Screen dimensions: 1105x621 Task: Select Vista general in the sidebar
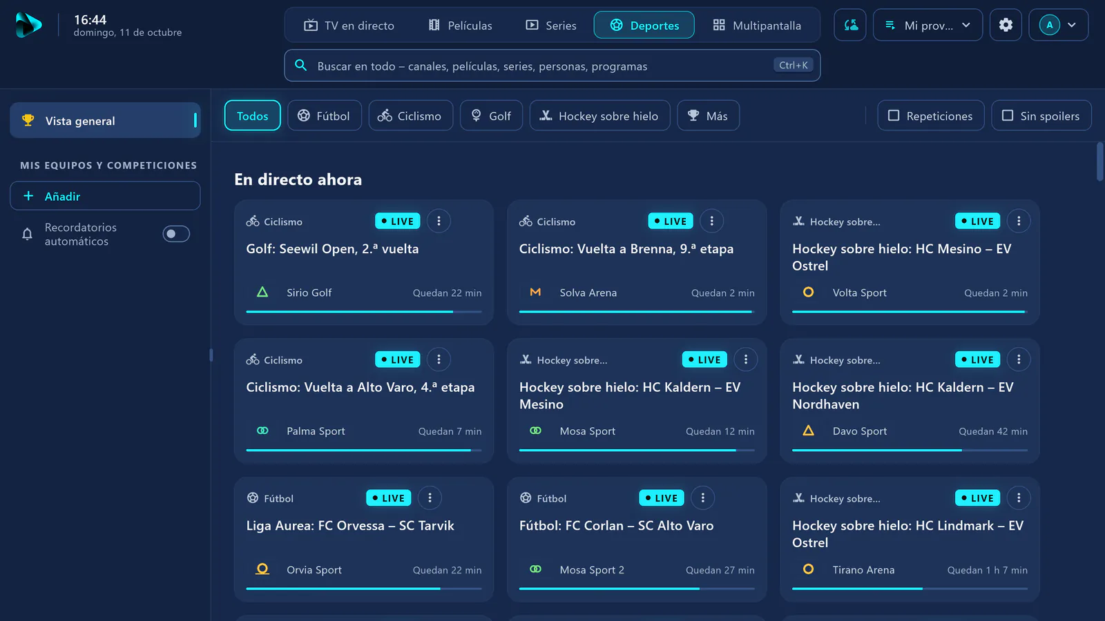click(105, 120)
